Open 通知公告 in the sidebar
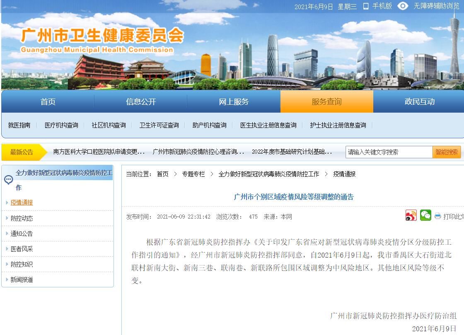 22,234
